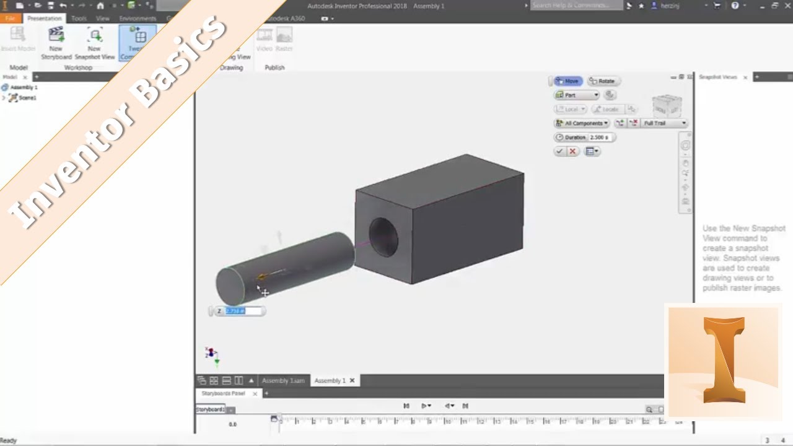The height and width of the screenshot is (446, 793).
Task: Click the Insert Model ribbon button
Action: pyautogui.click(x=18, y=38)
